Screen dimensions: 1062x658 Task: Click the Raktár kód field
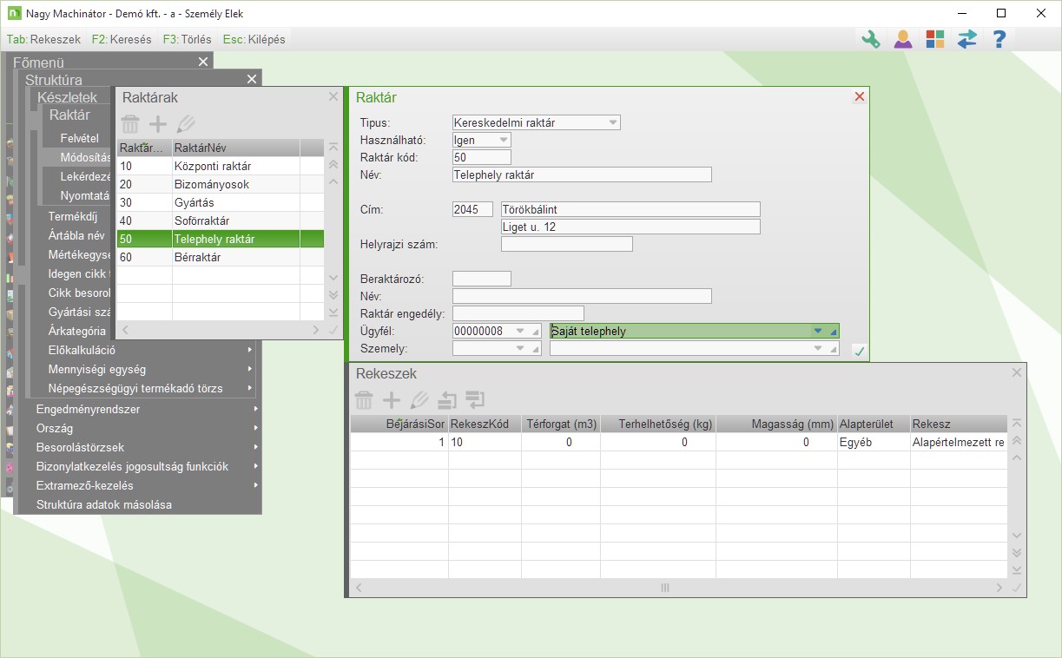tap(482, 157)
